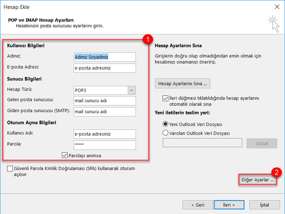
Task: Click the Yeni iletilerin teslim yeri label
Action: [182, 113]
